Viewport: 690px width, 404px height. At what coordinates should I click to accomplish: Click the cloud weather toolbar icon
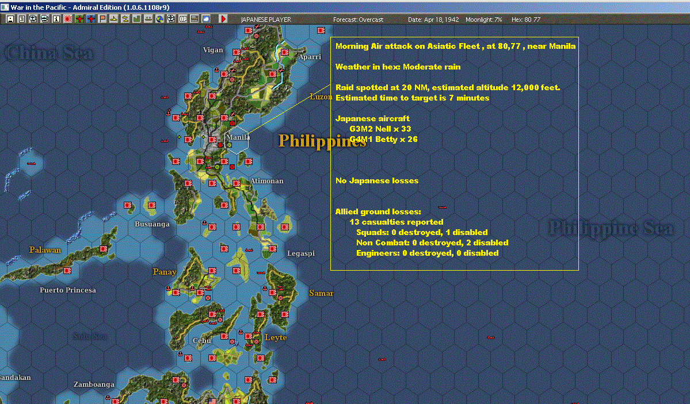(x=205, y=19)
